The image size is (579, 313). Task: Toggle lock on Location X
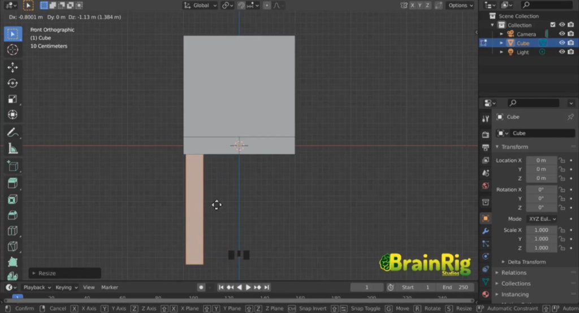point(562,160)
